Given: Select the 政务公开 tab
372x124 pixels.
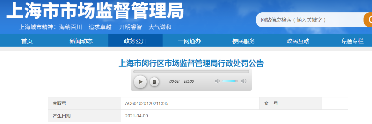Looking at the screenshot, I should click(x=135, y=41).
